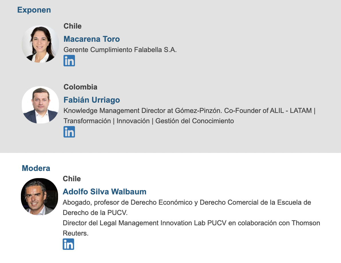Open the Macarena Toro name link
The height and width of the screenshot is (263, 341).
pos(92,39)
